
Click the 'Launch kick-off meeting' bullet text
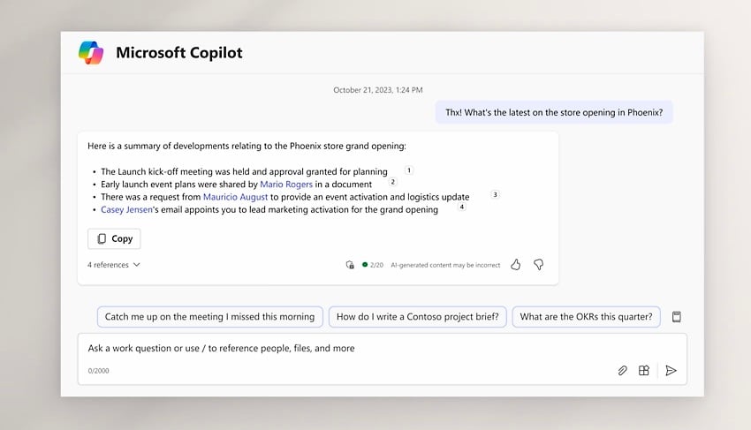pyautogui.click(x=244, y=172)
